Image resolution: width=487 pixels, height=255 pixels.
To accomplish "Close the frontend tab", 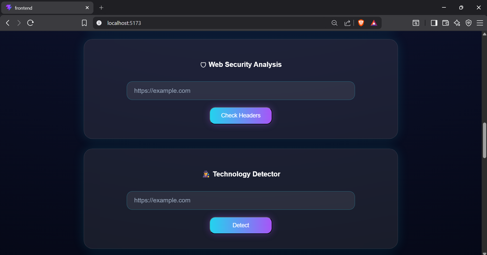I will click(87, 8).
